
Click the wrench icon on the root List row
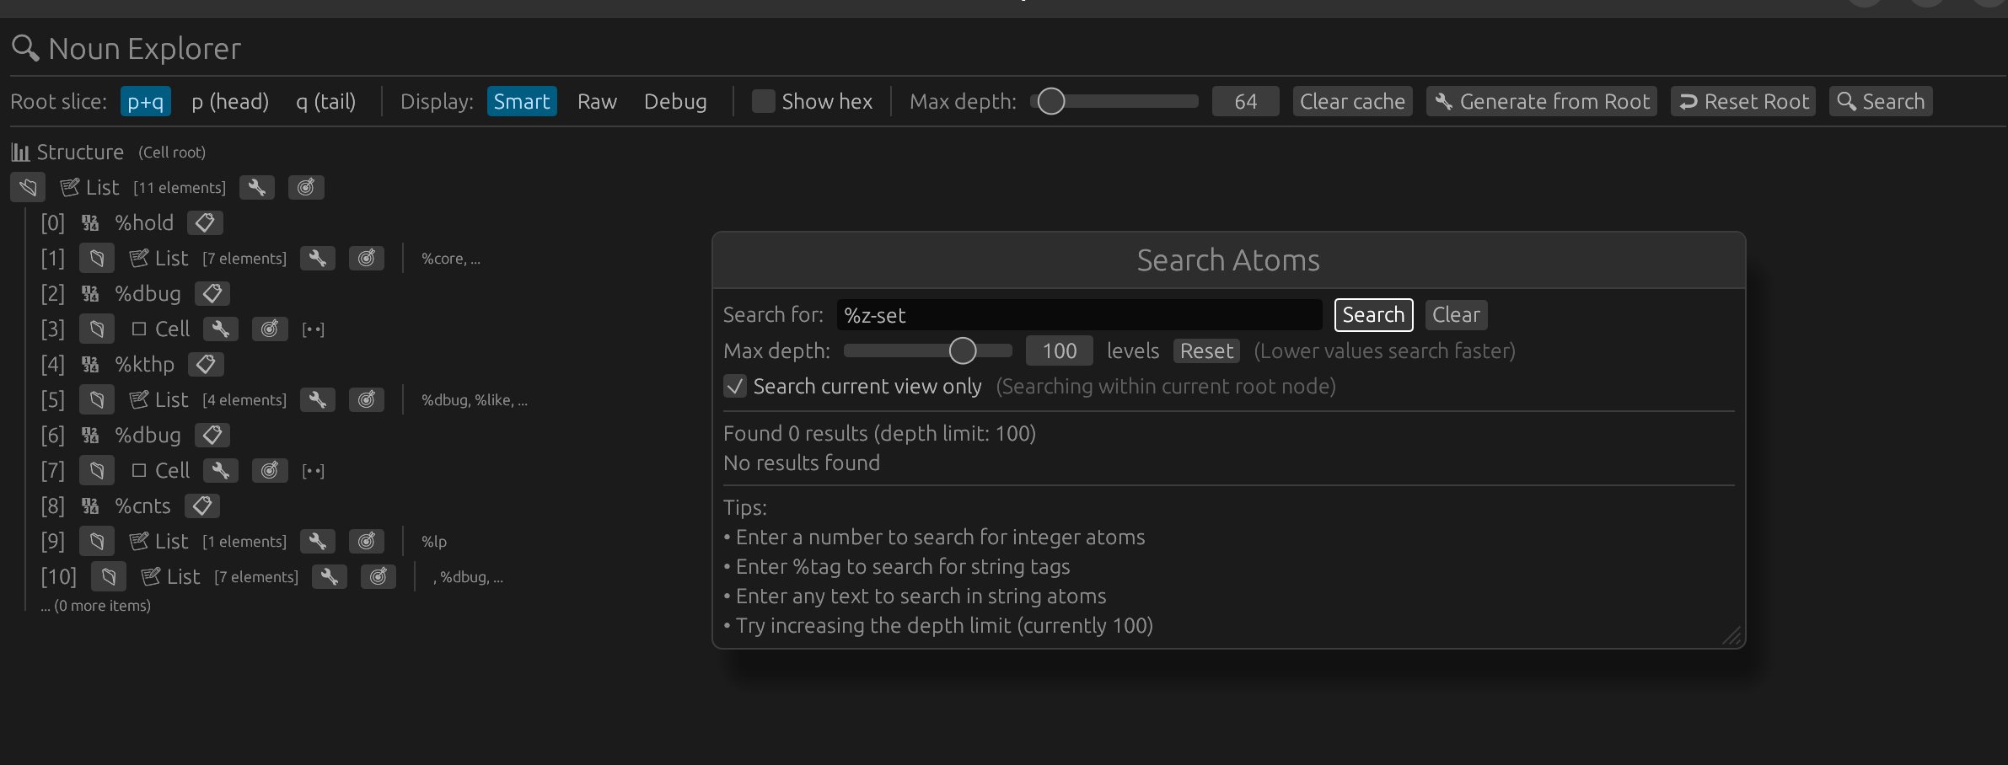[257, 188]
